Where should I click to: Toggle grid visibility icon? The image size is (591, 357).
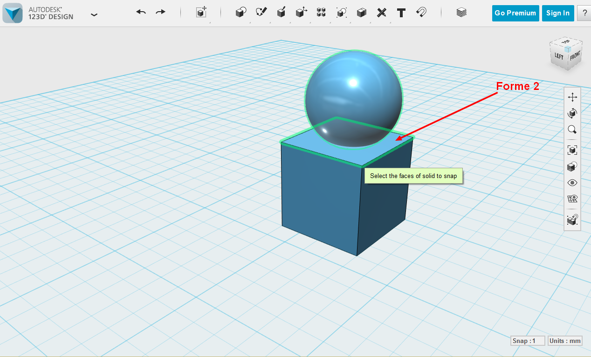572,199
